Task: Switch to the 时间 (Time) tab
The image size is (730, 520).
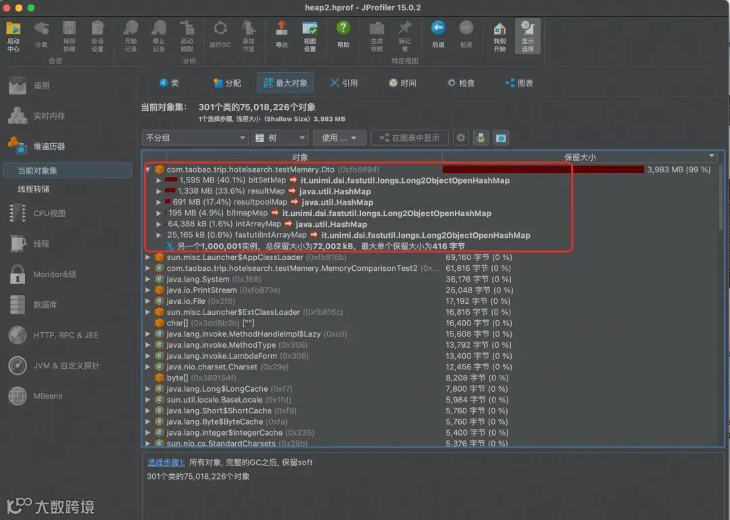Action: [x=402, y=83]
